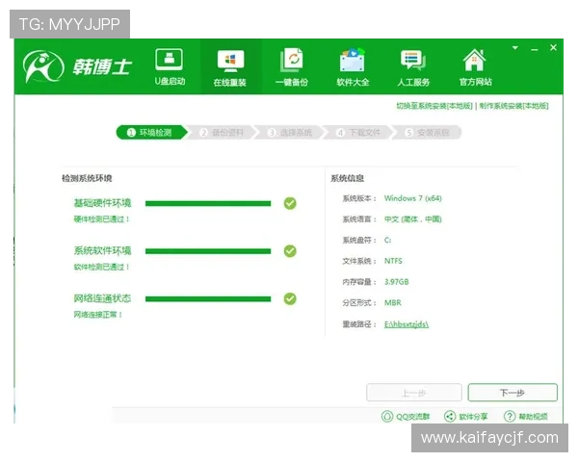Click the 基础硬件环境 check mark icon

point(290,203)
